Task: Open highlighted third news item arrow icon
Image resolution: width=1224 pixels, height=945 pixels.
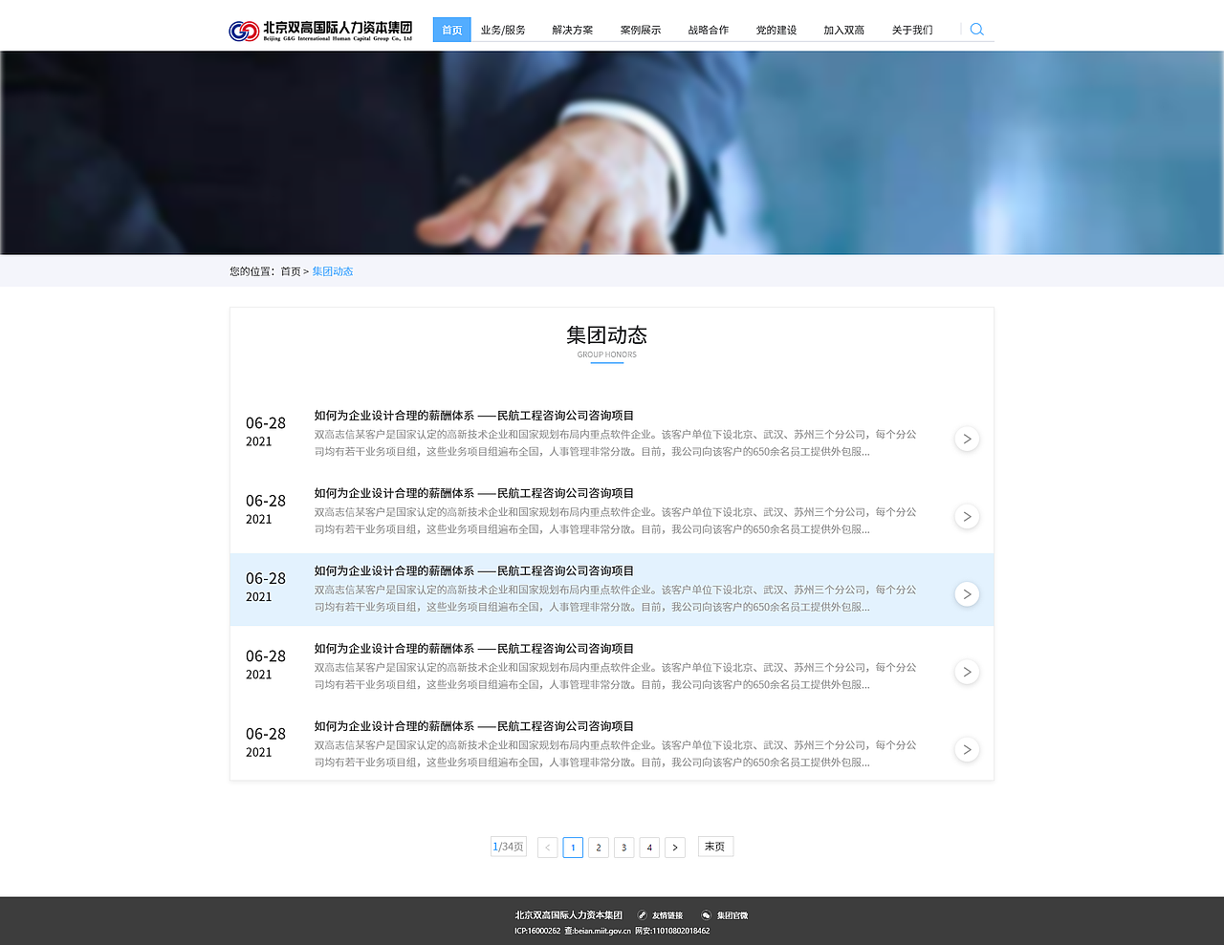Action: [966, 593]
